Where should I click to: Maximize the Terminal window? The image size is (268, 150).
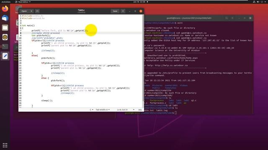[245, 18]
